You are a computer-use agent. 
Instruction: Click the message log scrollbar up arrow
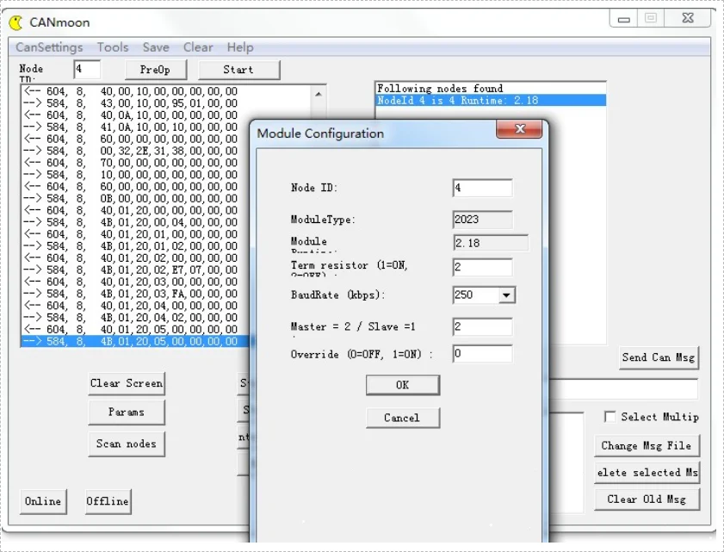319,93
